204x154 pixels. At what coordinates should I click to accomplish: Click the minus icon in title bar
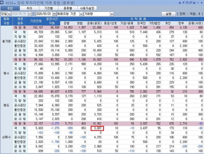pyautogui.click(x=198, y=2)
